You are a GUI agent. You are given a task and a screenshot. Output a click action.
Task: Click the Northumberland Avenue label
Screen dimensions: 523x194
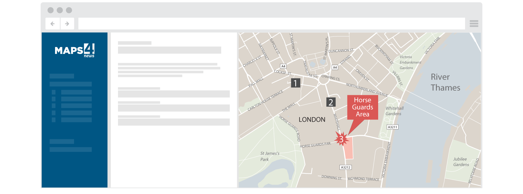point(367,90)
